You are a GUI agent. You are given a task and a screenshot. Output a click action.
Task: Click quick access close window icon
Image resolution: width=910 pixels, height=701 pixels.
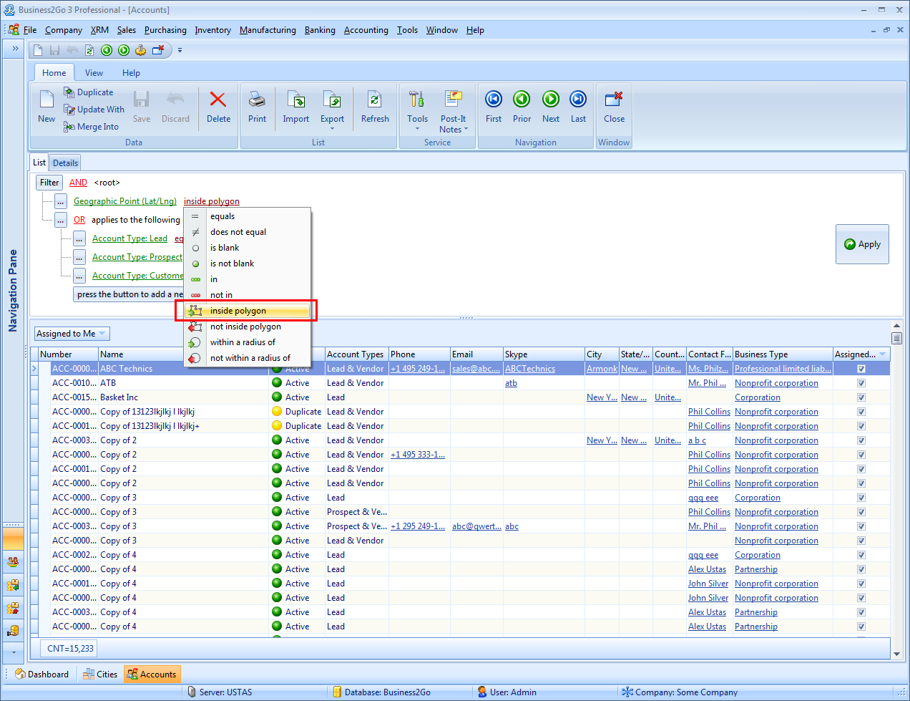158,50
